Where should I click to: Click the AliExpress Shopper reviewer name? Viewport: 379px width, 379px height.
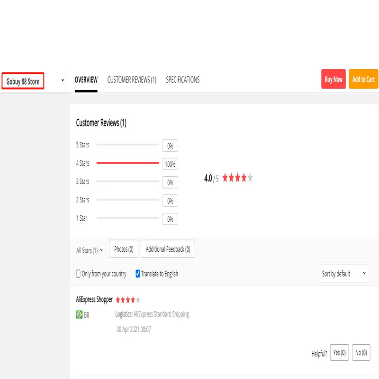click(x=94, y=299)
